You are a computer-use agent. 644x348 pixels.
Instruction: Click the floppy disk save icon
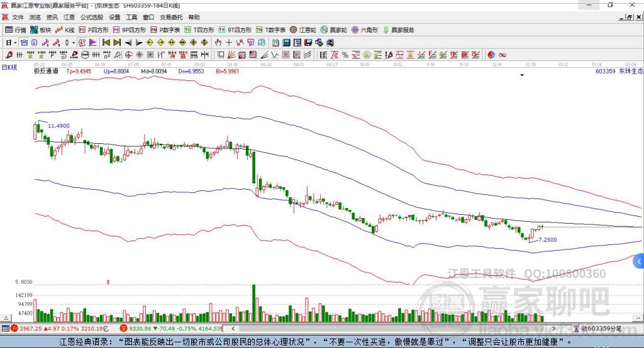(x=308, y=43)
